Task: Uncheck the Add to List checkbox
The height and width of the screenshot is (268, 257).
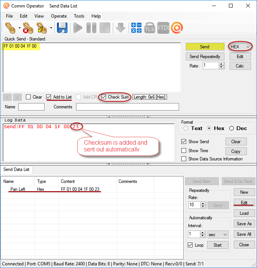Action: (49, 97)
